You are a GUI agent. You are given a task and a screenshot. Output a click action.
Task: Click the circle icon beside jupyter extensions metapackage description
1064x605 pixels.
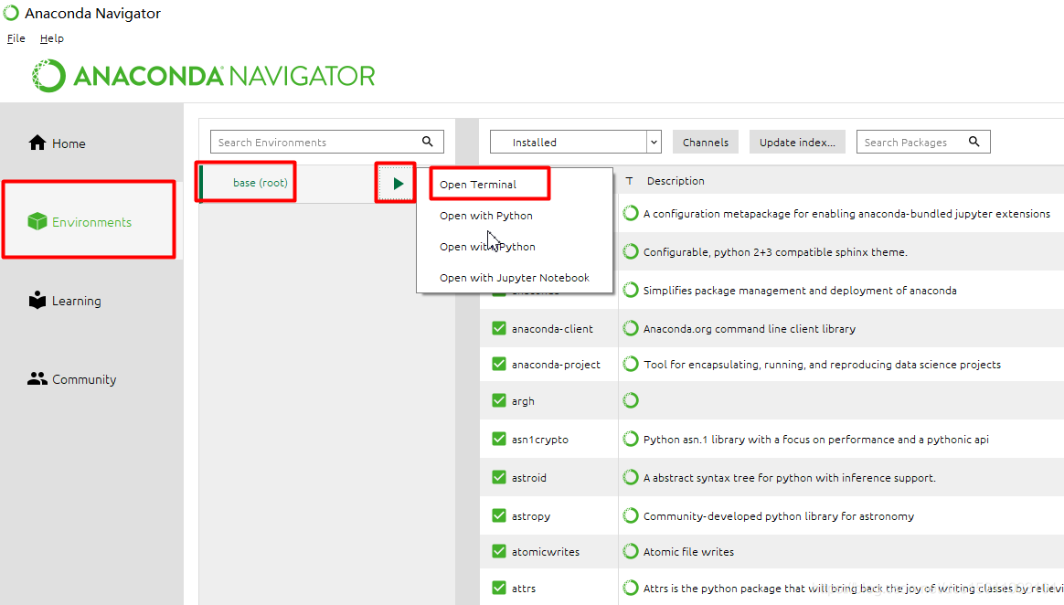pos(631,214)
